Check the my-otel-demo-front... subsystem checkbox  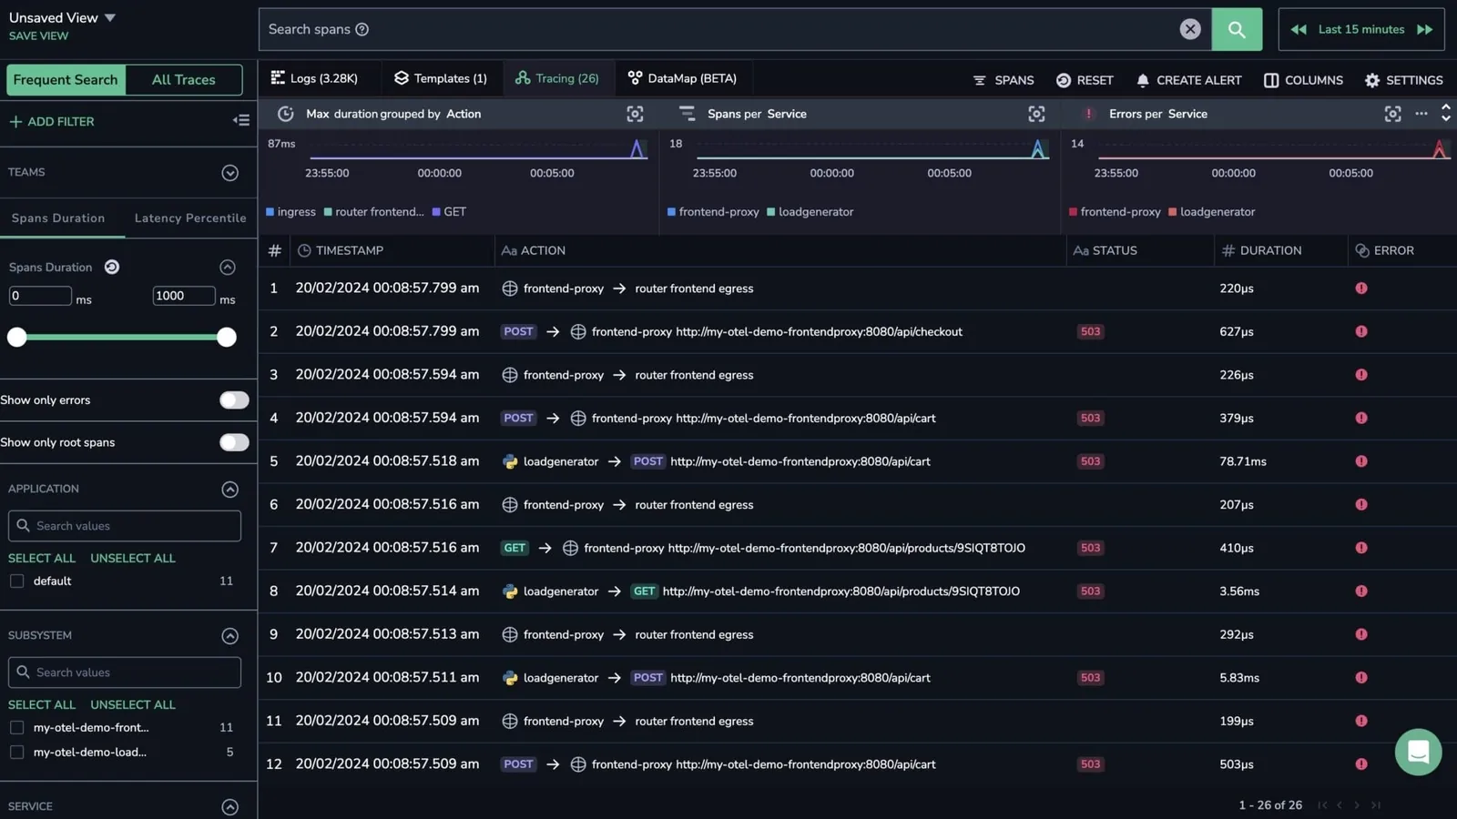coord(16,727)
